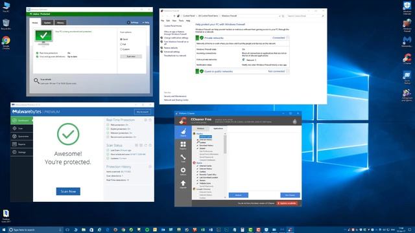The width and height of the screenshot is (415, 233).
Task: Switch to the Applications tab in CCleaner
Action: (x=218, y=128)
